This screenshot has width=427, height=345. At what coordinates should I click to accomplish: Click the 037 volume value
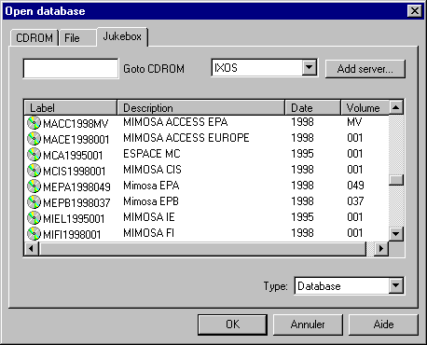355,201
